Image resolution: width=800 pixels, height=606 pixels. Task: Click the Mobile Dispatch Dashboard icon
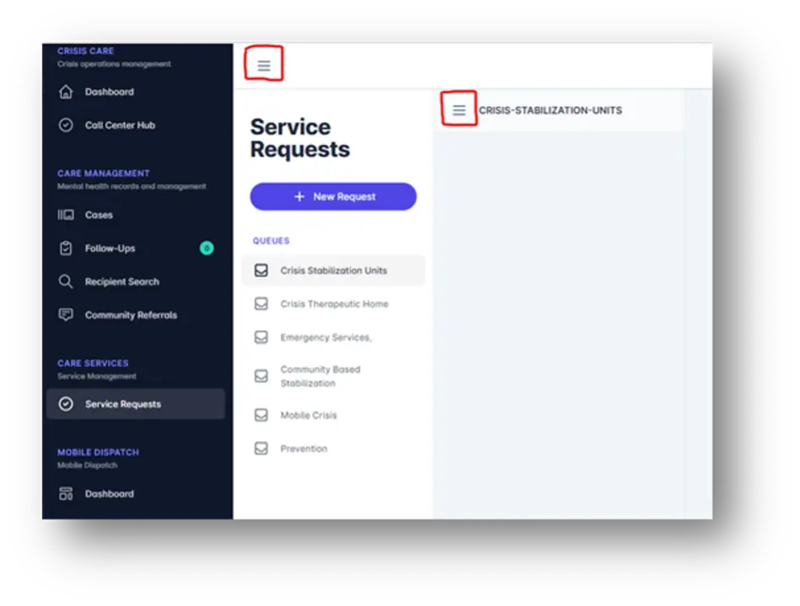click(x=66, y=494)
